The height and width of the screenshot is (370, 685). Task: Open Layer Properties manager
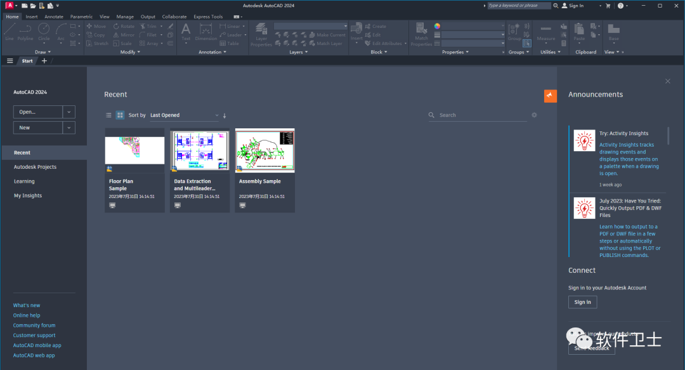[x=261, y=34]
